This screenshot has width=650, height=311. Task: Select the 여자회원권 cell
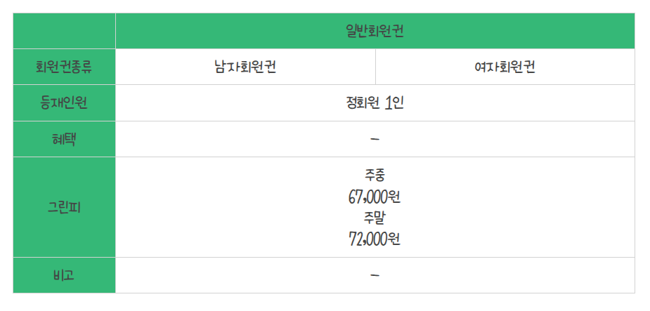(505, 67)
